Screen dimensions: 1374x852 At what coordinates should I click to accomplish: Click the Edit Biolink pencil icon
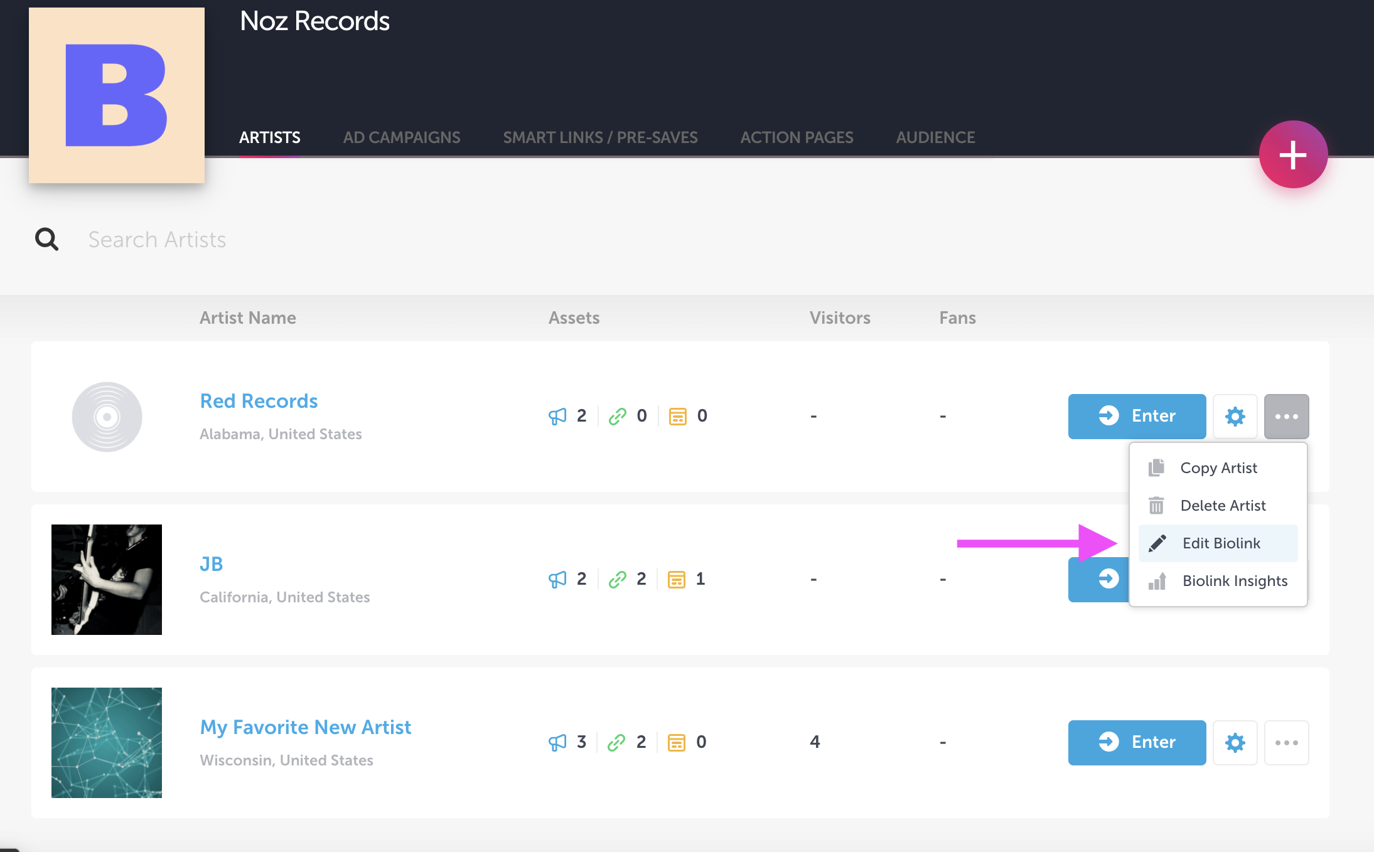click(x=1157, y=543)
